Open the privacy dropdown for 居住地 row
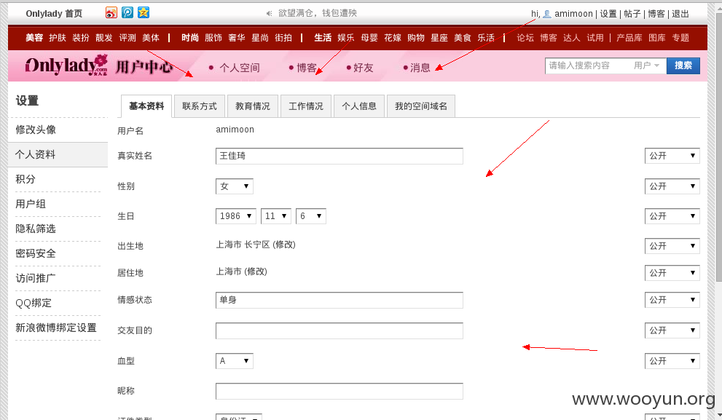 pyautogui.click(x=672, y=273)
